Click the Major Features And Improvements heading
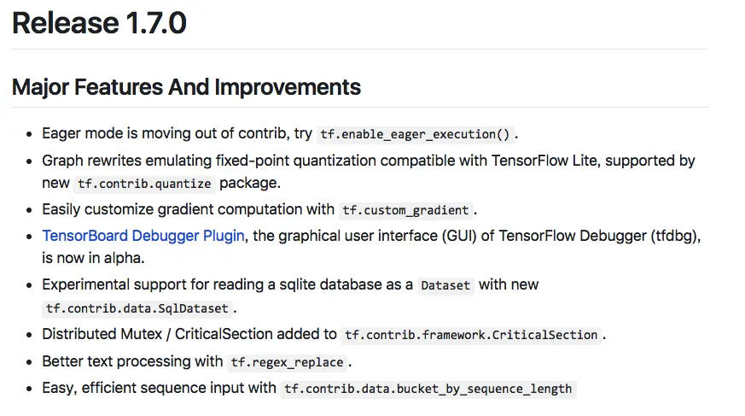This screenshot has width=745, height=416. pyautogui.click(x=186, y=87)
